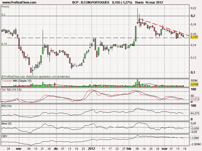Click the Históricos ajustados con dividendos copyright text

click(x=48, y=77)
